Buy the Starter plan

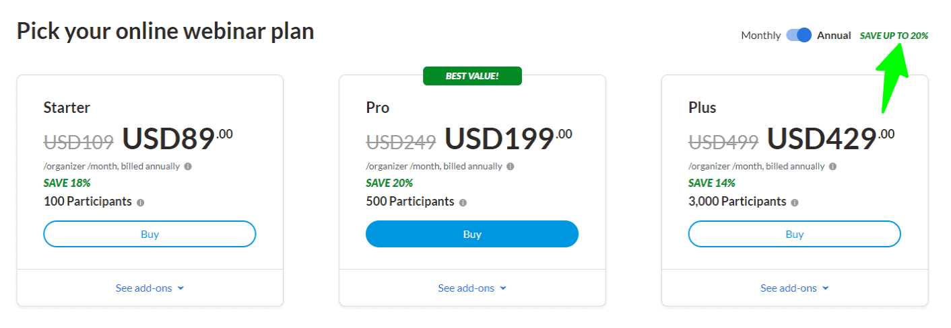point(150,234)
